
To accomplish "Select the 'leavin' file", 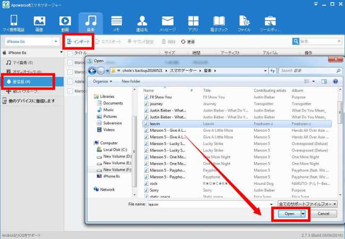I will tap(237, 124).
